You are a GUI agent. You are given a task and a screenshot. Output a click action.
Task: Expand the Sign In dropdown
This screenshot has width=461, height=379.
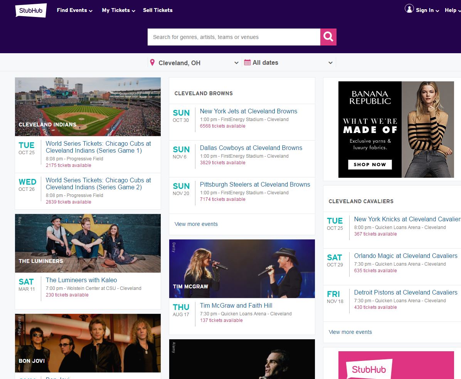coord(427,10)
